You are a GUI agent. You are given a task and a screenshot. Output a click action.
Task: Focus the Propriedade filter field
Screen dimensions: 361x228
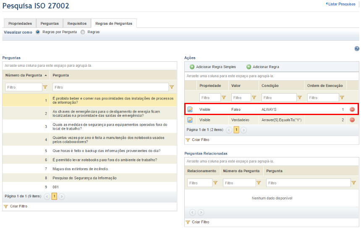(210, 97)
